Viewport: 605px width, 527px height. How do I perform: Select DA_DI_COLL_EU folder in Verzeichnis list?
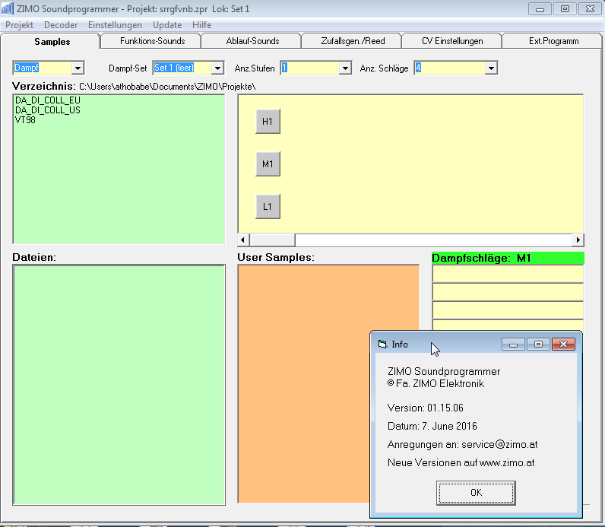click(x=48, y=100)
